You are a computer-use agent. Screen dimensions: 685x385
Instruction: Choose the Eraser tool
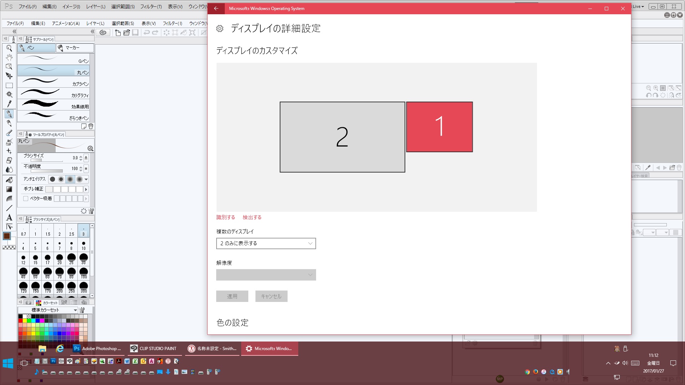pyautogui.click(x=9, y=160)
